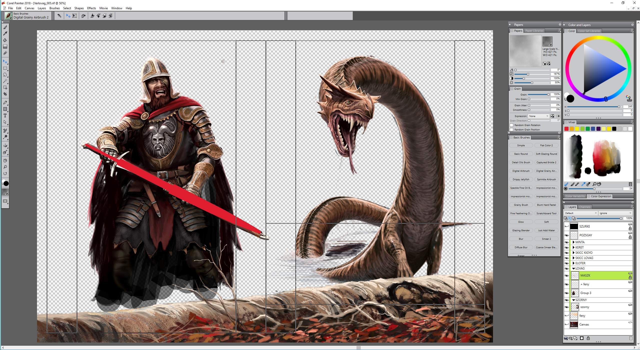Hide the MASZK layer
Image resolution: width=640 pixels, height=350 pixels.
click(x=567, y=275)
